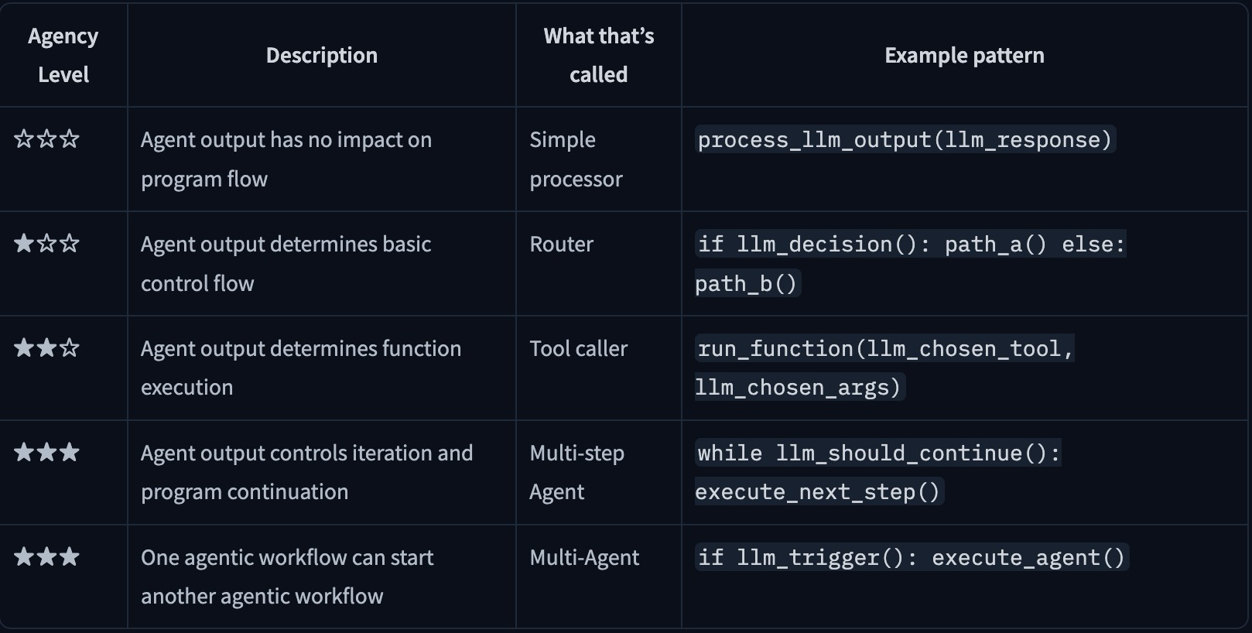This screenshot has height=633, width=1252.
Task: Click the three-star rating in the Multi-Agent row
Action: pyautogui.click(x=47, y=557)
